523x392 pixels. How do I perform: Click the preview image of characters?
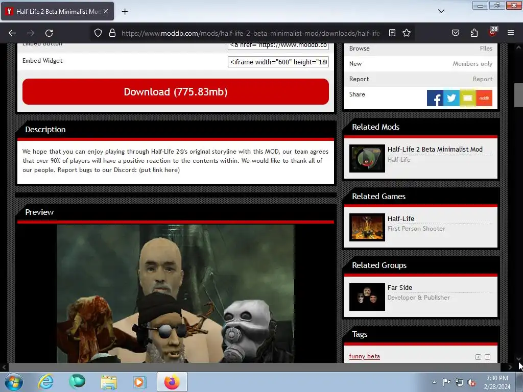tap(176, 293)
